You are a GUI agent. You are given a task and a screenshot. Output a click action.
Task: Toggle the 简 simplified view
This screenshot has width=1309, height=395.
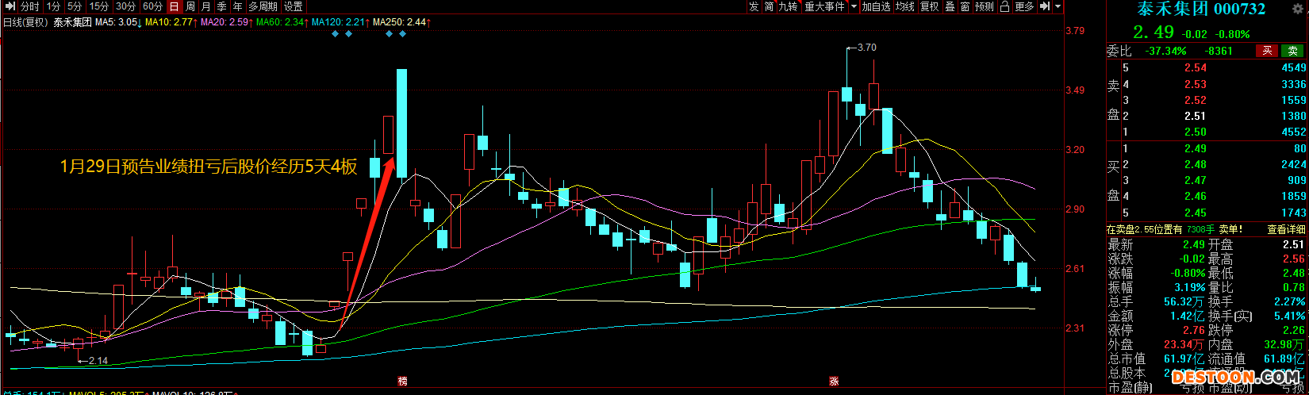coord(769,6)
